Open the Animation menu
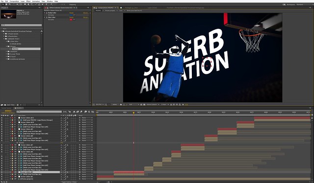Viewport: 314px width, 183px height. [x=36, y=1]
